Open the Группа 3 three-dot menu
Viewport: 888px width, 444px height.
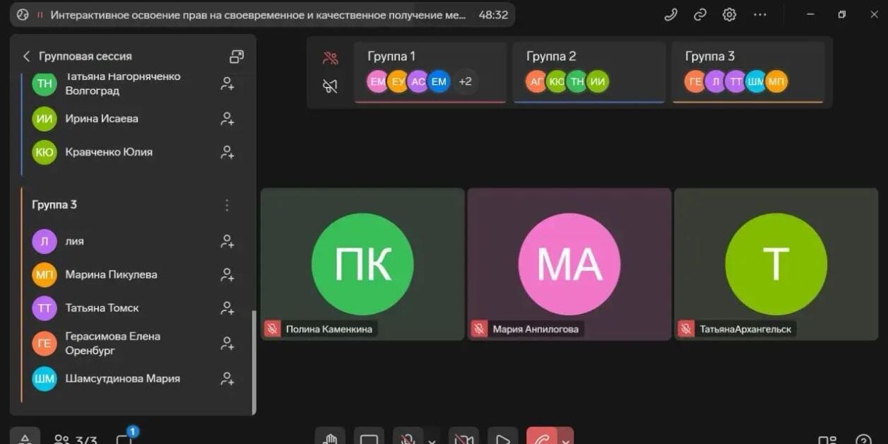tap(227, 205)
